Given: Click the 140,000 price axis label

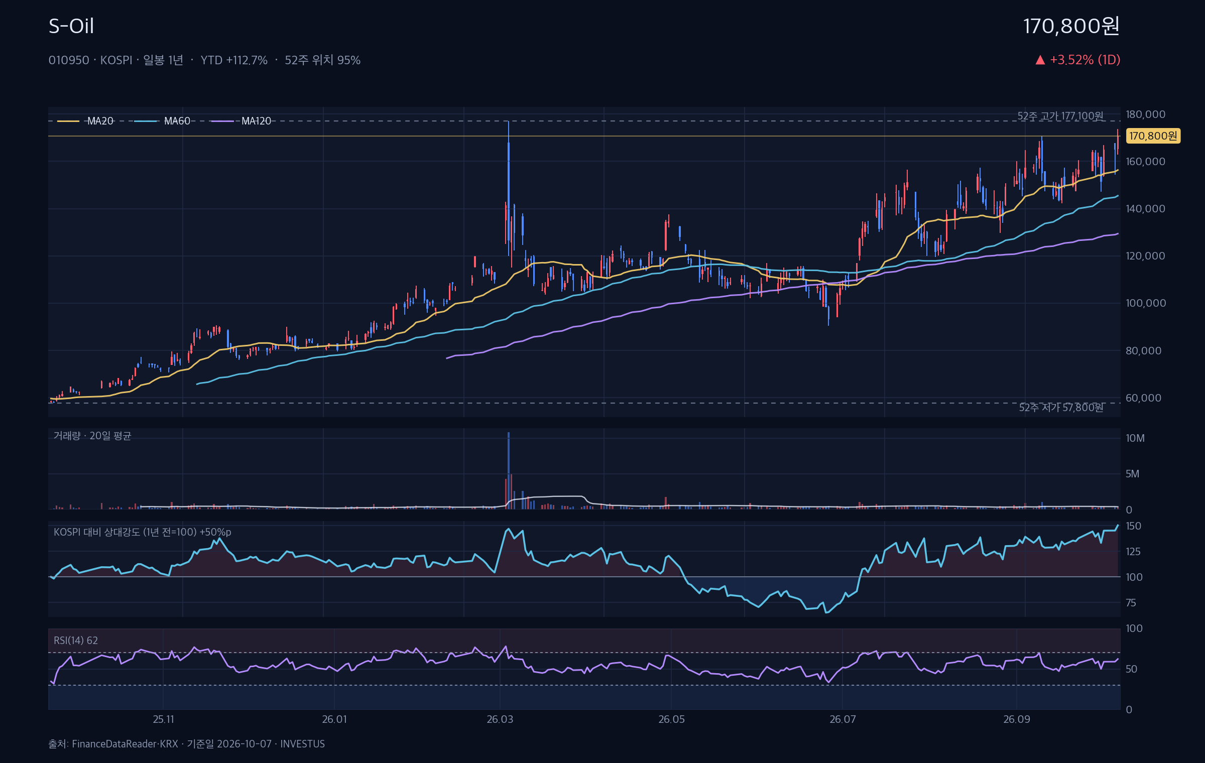Looking at the screenshot, I should [1145, 209].
